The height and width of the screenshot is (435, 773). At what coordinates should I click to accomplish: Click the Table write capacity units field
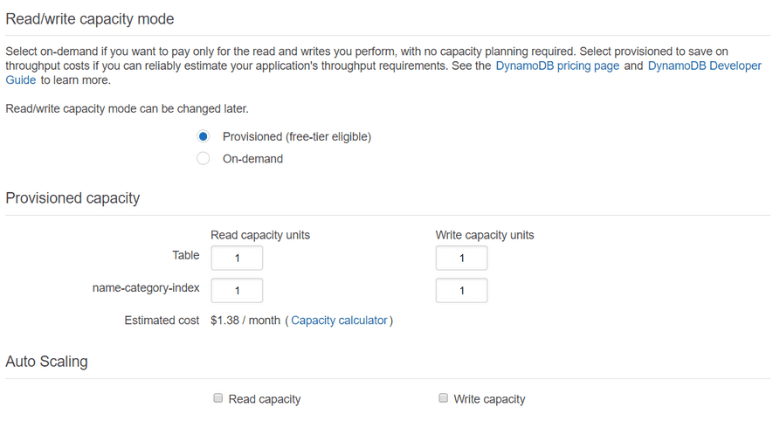tap(461, 258)
